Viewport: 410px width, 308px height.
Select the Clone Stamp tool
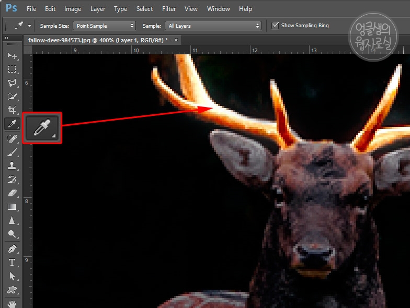[12, 166]
